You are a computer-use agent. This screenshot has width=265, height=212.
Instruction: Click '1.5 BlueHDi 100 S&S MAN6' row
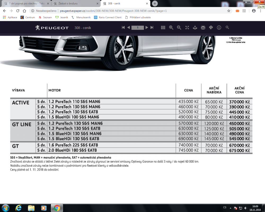pyautogui.click(x=131, y=117)
